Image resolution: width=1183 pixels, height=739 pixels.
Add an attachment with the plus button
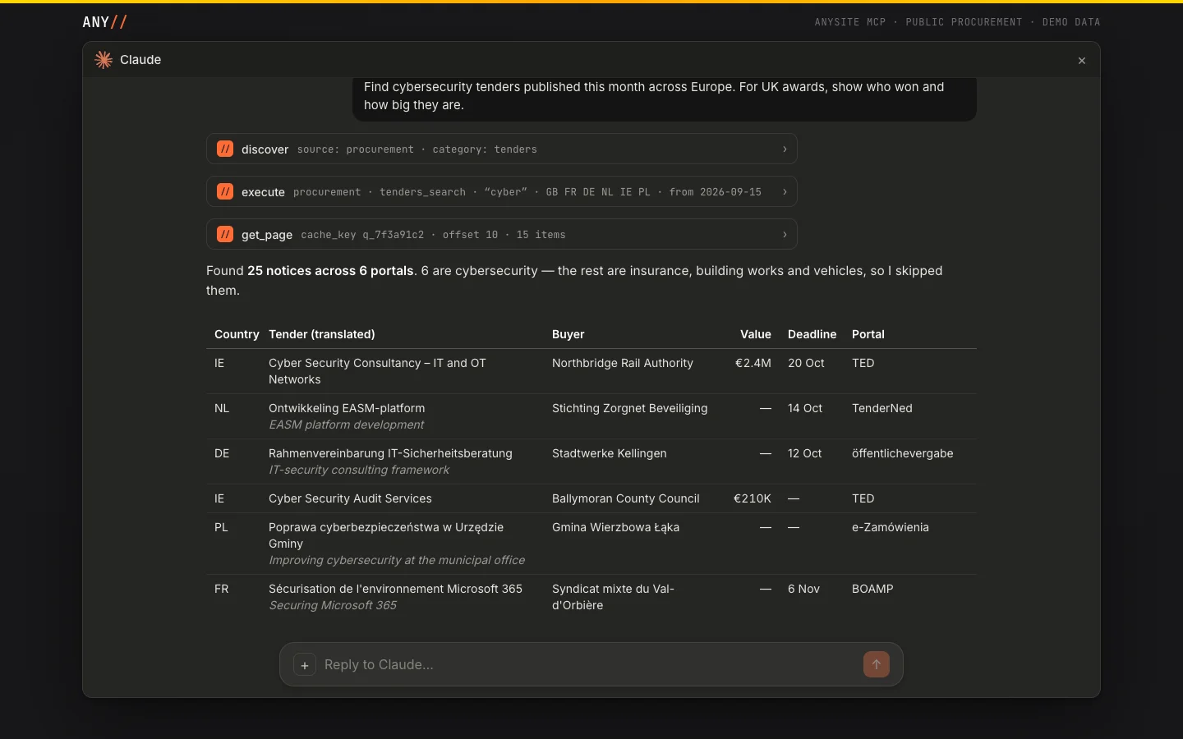click(x=305, y=665)
